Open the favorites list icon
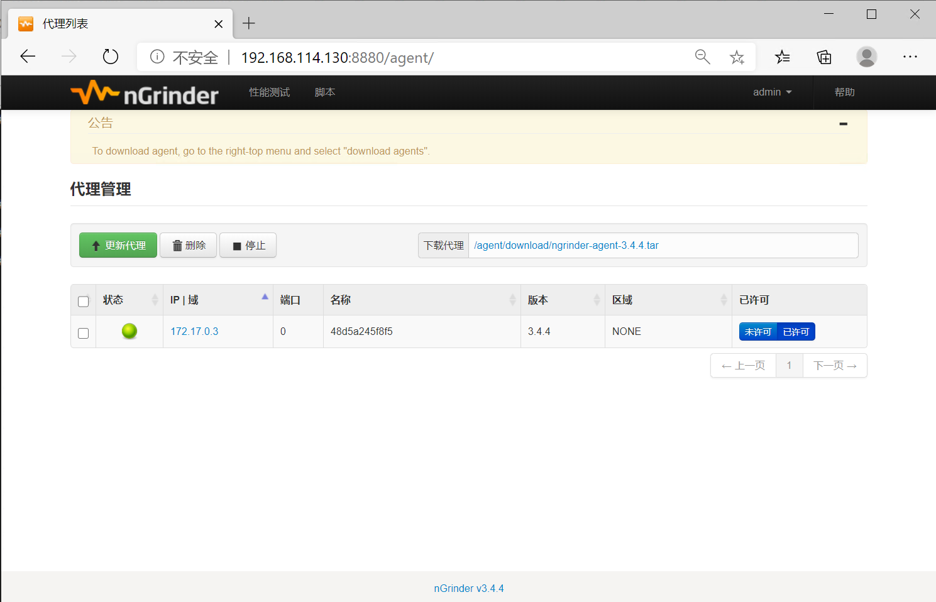936x602 pixels. pos(782,58)
